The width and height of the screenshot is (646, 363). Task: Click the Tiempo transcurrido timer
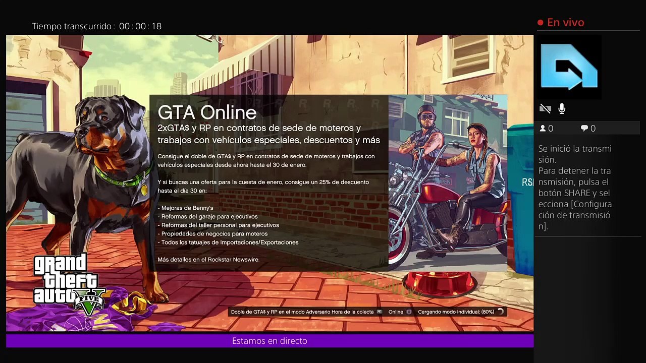tap(97, 26)
